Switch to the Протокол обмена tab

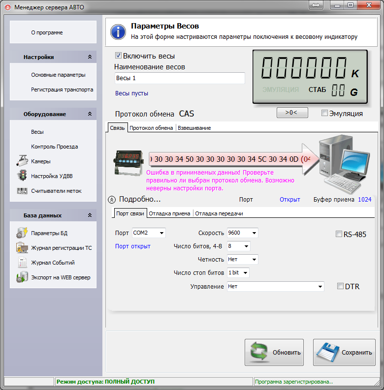[x=151, y=128]
